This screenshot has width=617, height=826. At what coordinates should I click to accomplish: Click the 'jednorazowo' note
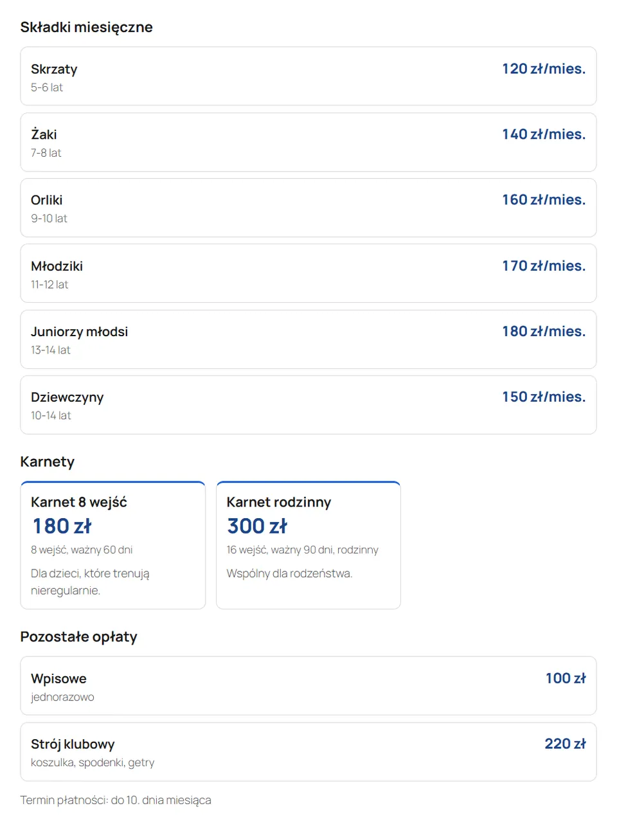62,697
